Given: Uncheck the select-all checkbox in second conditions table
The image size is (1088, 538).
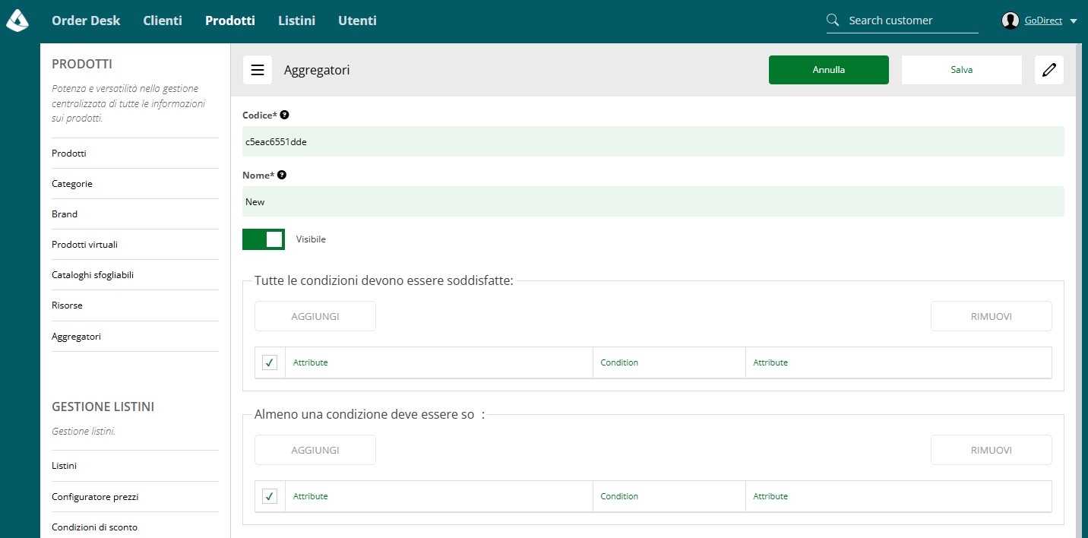Looking at the screenshot, I should [x=270, y=496].
